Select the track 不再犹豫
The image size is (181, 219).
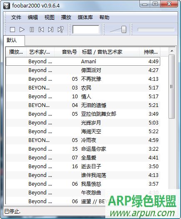pos(83,79)
